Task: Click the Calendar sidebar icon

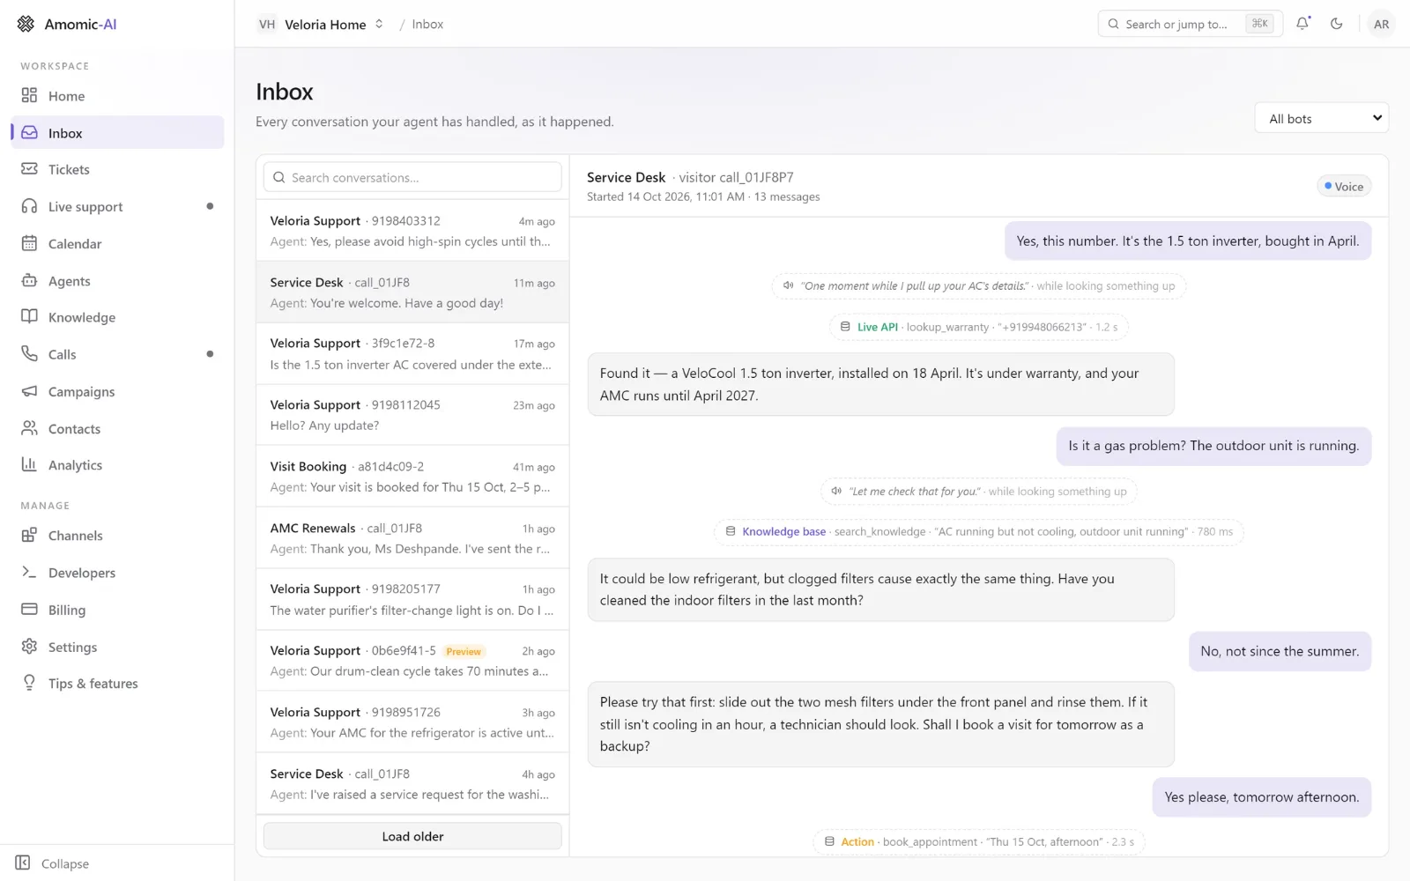Action: point(29,243)
